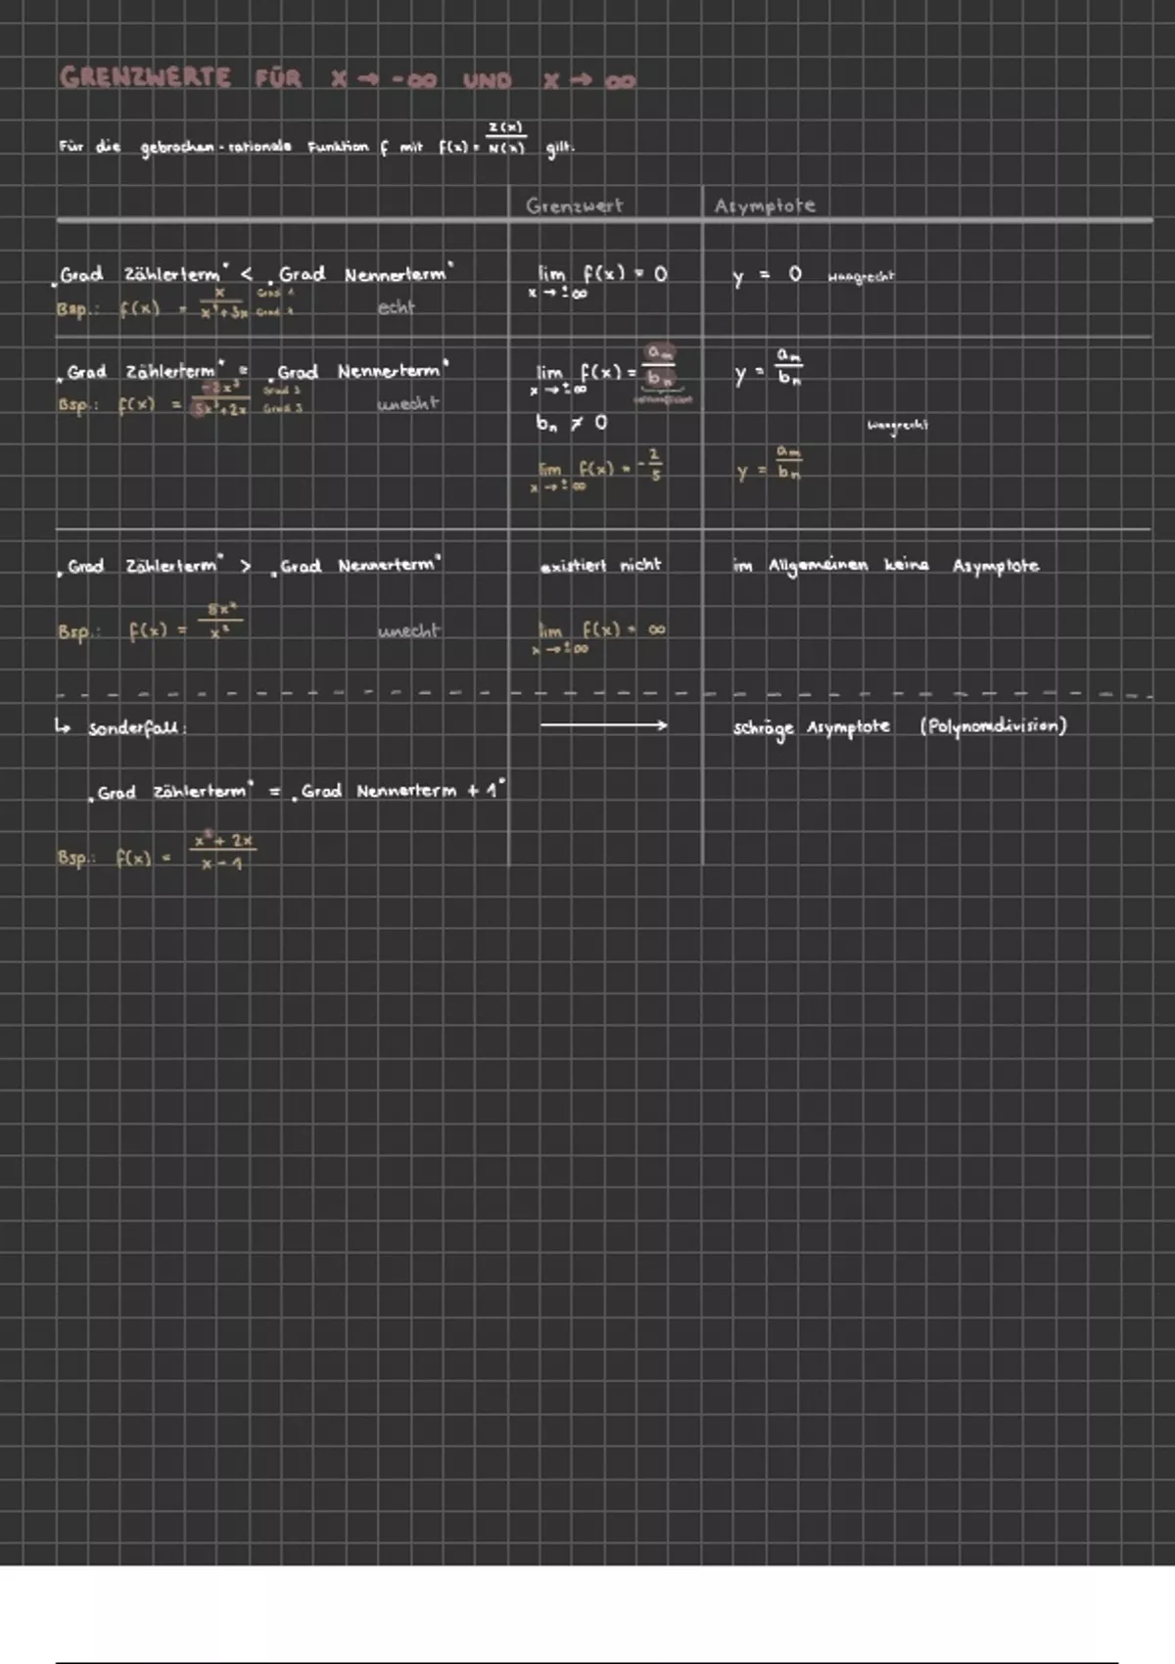
Task: Click 'im Allgemeinen keine Asymptote' note
Action: (x=885, y=566)
